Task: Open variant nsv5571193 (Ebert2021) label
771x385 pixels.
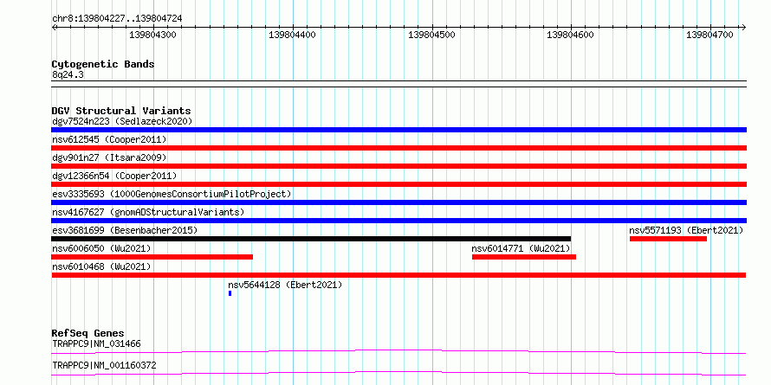Action: click(686, 230)
